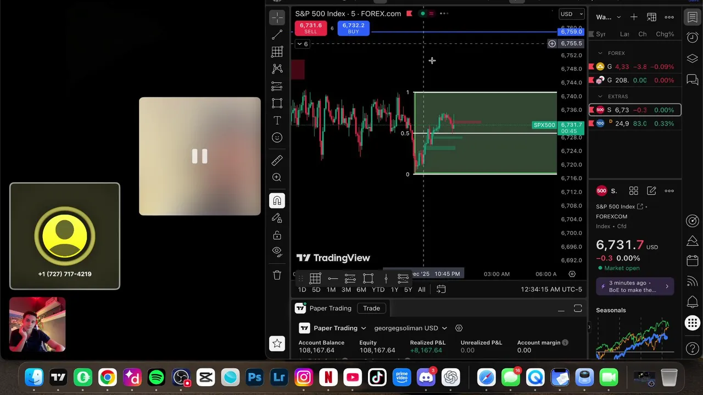The width and height of the screenshot is (703, 395).
Task: Select the 5D time range
Action: [316, 289]
